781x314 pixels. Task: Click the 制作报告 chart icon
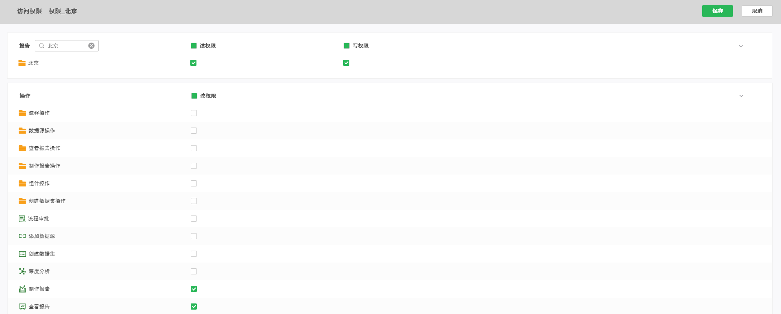(22, 289)
